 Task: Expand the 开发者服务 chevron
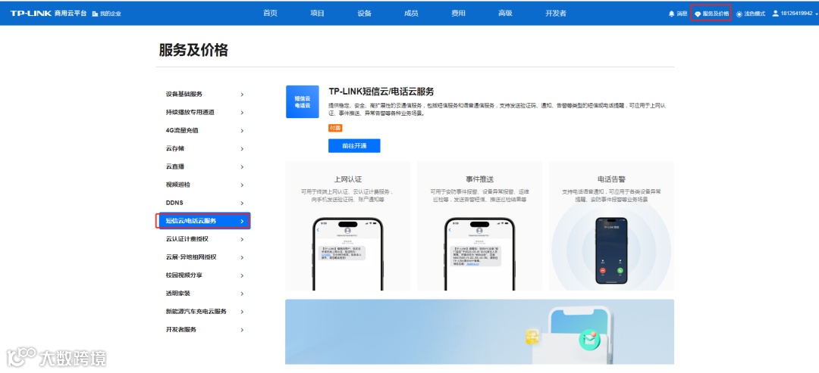tap(242, 330)
